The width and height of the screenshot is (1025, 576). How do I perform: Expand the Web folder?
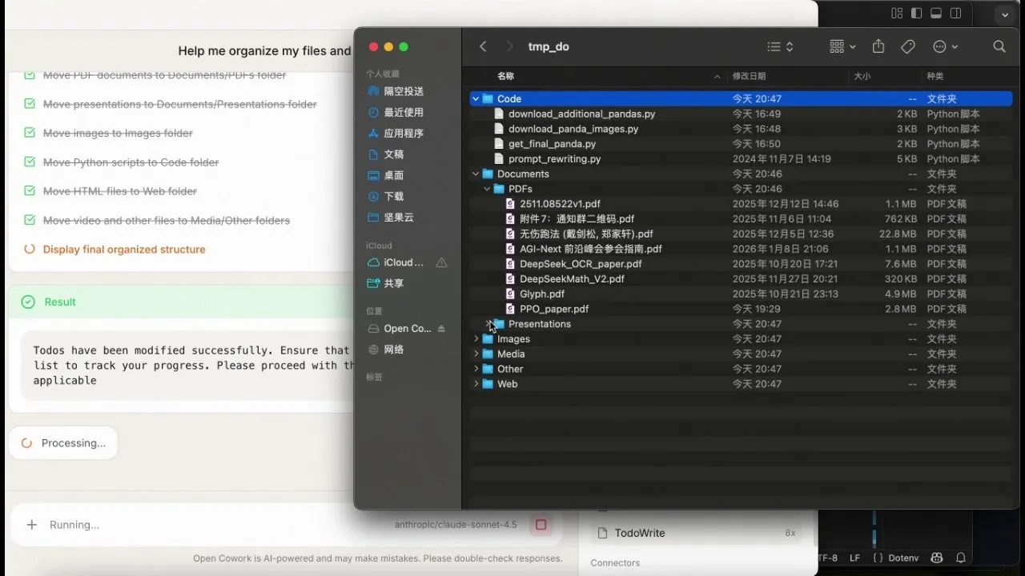click(476, 384)
